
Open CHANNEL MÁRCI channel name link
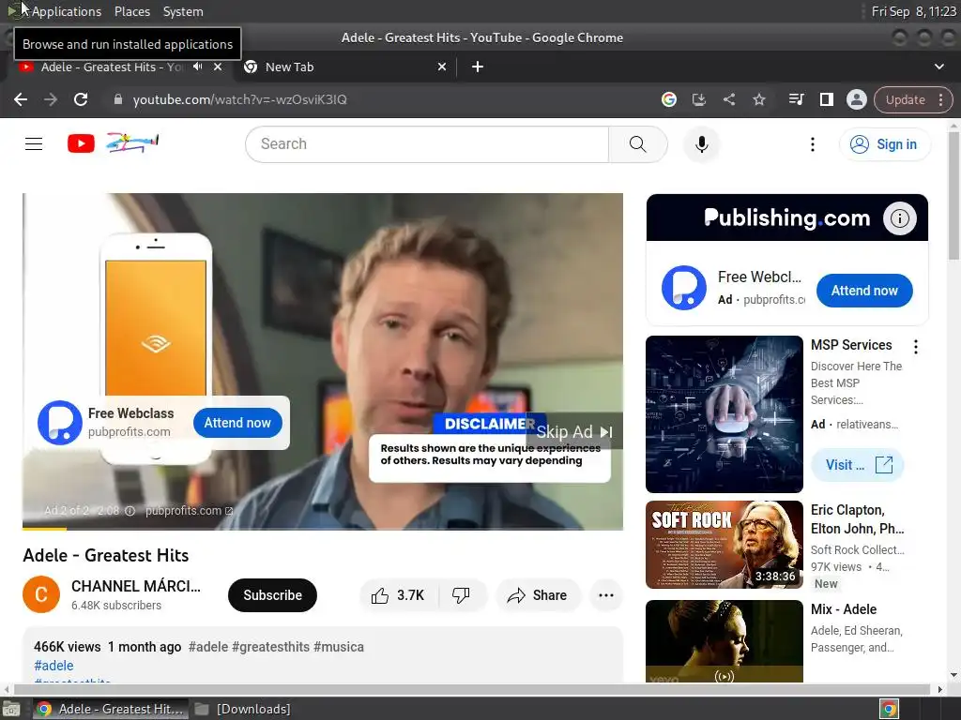[x=135, y=586]
